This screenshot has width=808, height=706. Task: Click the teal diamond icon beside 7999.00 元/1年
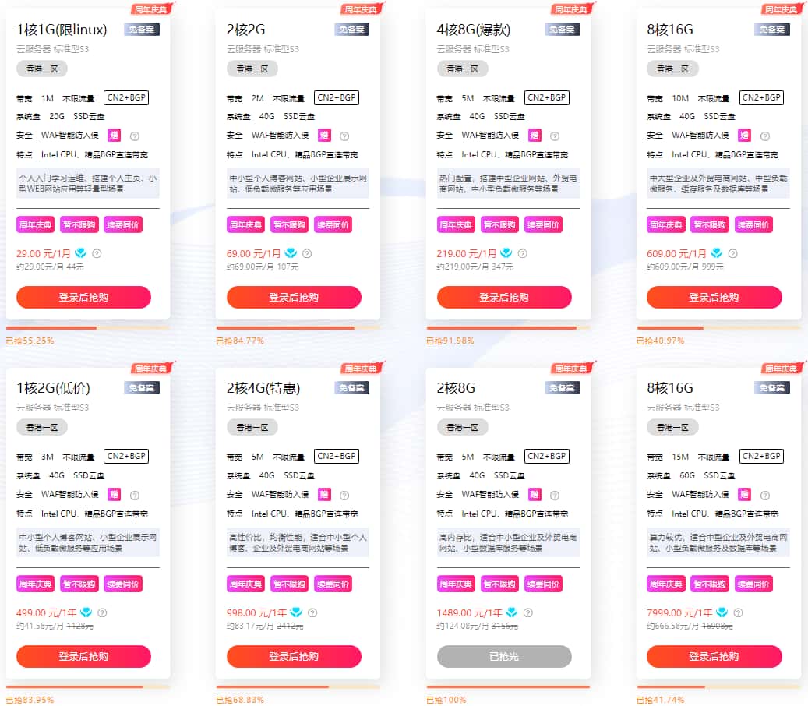722,612
